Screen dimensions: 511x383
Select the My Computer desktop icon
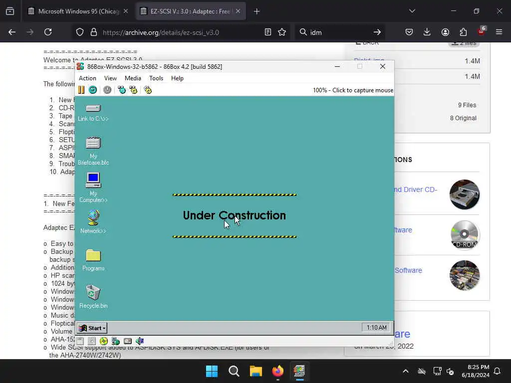click(93, 188)
